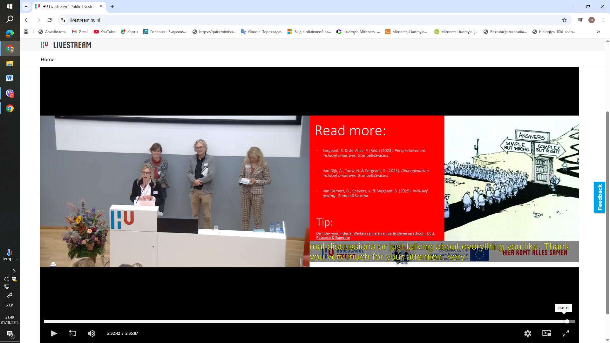Expand hidden bookmarks chevron
Screen dimensions: 610x343
pyautogui.click(x=598, y=32)
